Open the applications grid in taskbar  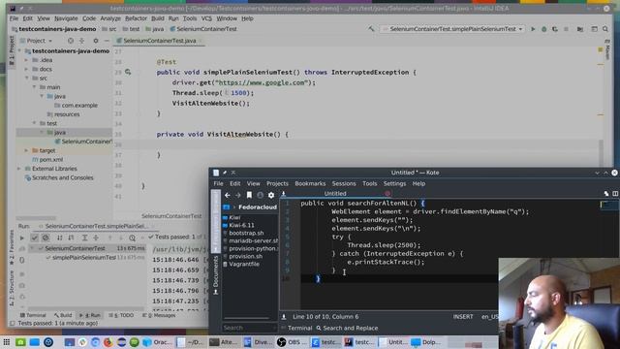(x=7, y=342)
